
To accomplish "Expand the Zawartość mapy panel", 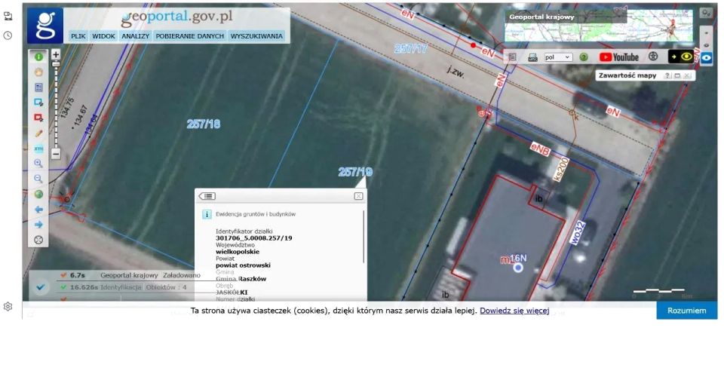I will 677,76.
